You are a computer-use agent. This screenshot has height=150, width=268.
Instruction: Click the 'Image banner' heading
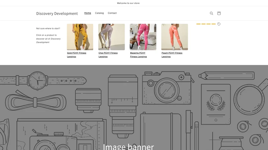(x=128, y=147)
